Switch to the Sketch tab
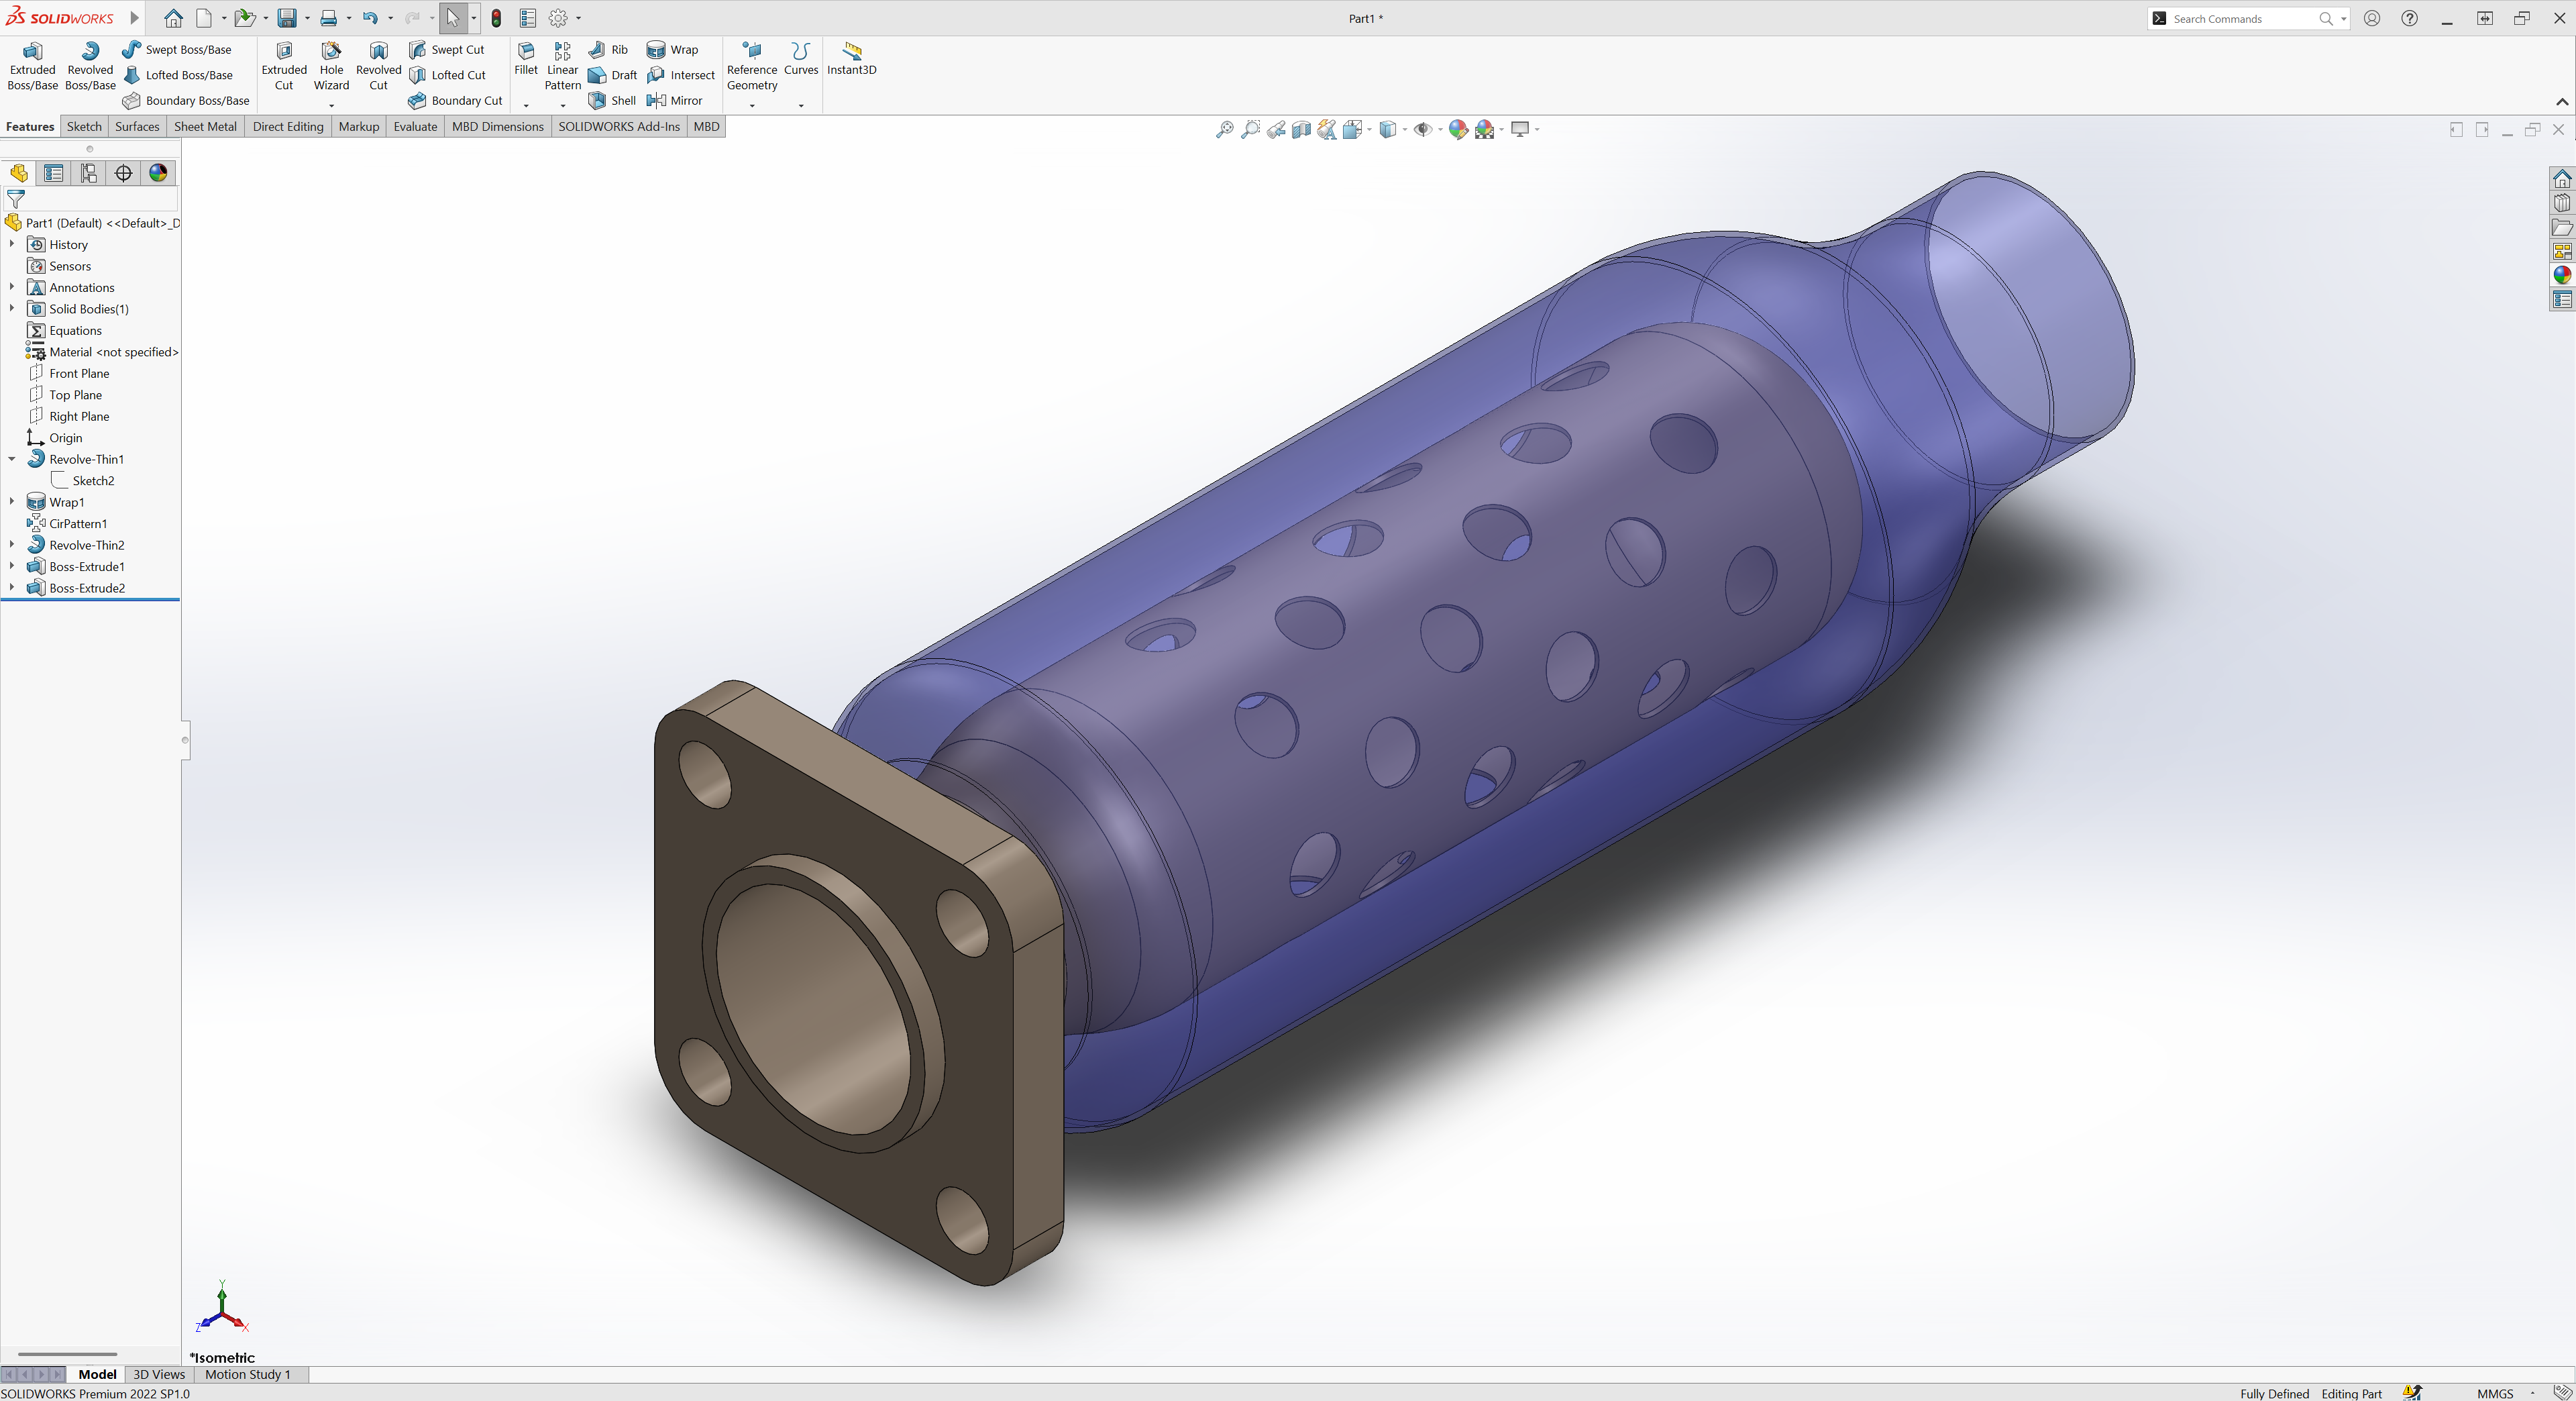The image size is (2576, 1401). coord(84,126)
